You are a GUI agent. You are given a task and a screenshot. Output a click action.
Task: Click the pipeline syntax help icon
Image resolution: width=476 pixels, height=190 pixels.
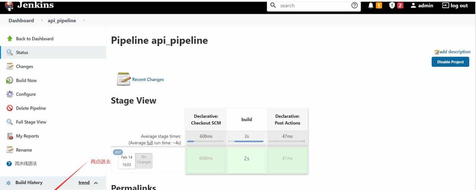[9, 164]
